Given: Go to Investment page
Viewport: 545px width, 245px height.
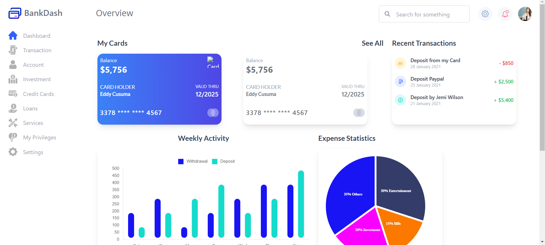Looking at the screenshot, I should tap(37, 79).
